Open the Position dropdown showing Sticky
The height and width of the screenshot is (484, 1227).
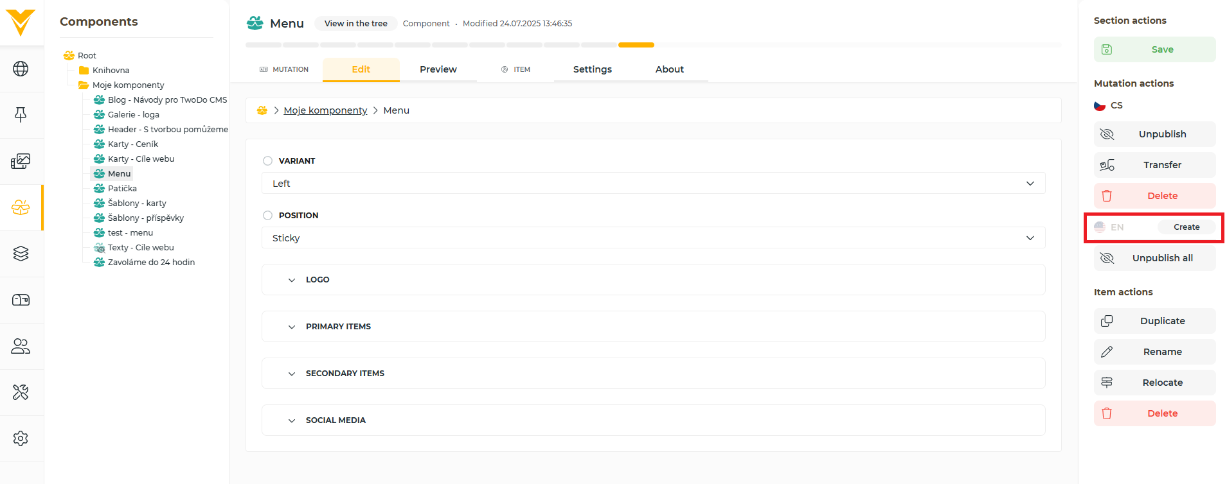pos(653,238)
